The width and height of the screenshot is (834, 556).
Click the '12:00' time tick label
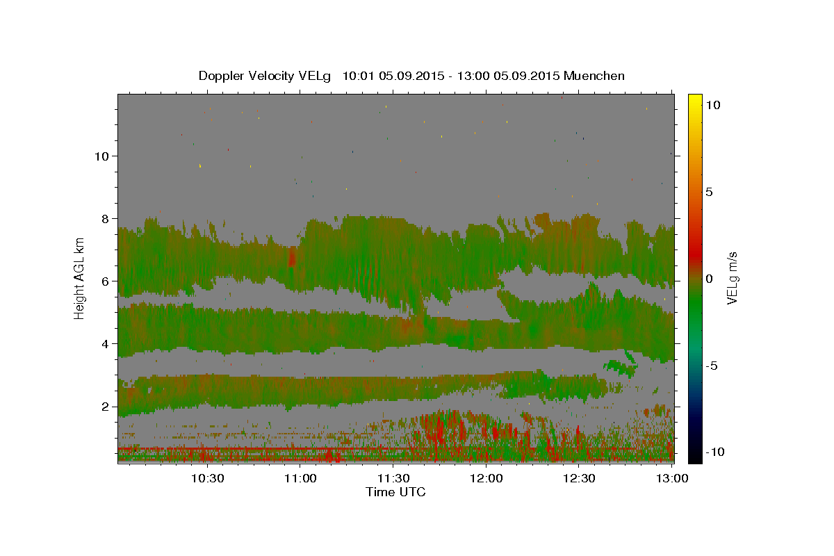click(x=486, y=478)
